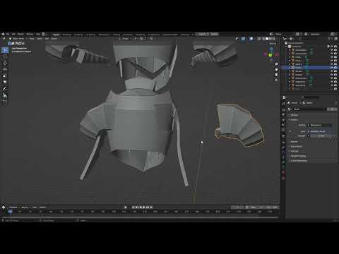Expand the Volume panel in material properties
The height and width of the screenshot is (254, 339).
[x=295, y=142]
